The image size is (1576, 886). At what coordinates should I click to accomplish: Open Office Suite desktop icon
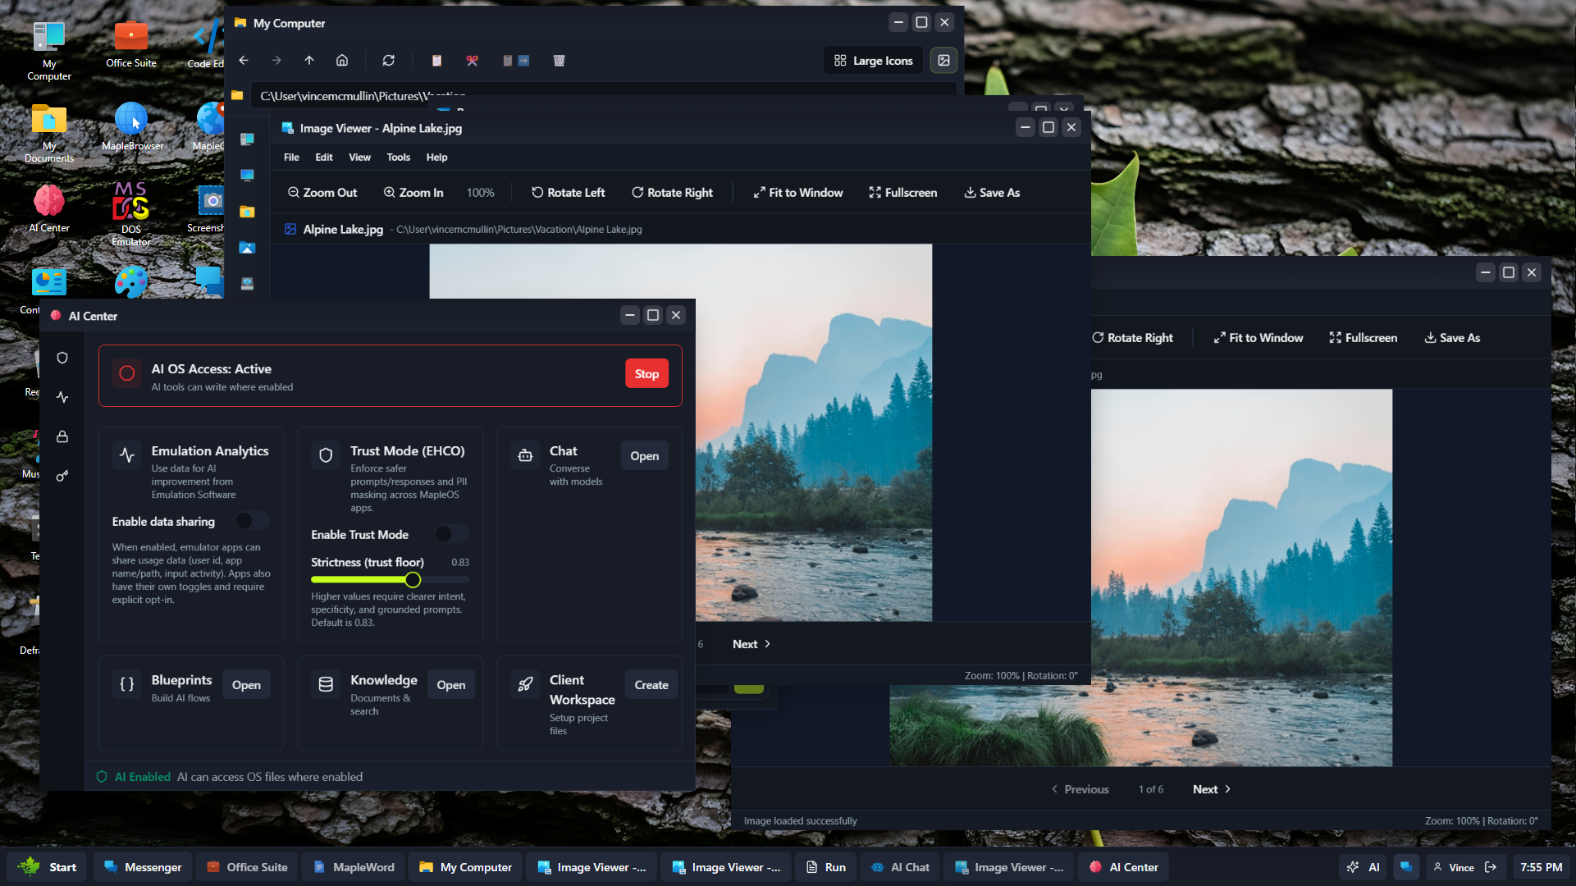[x=131, y=45]
